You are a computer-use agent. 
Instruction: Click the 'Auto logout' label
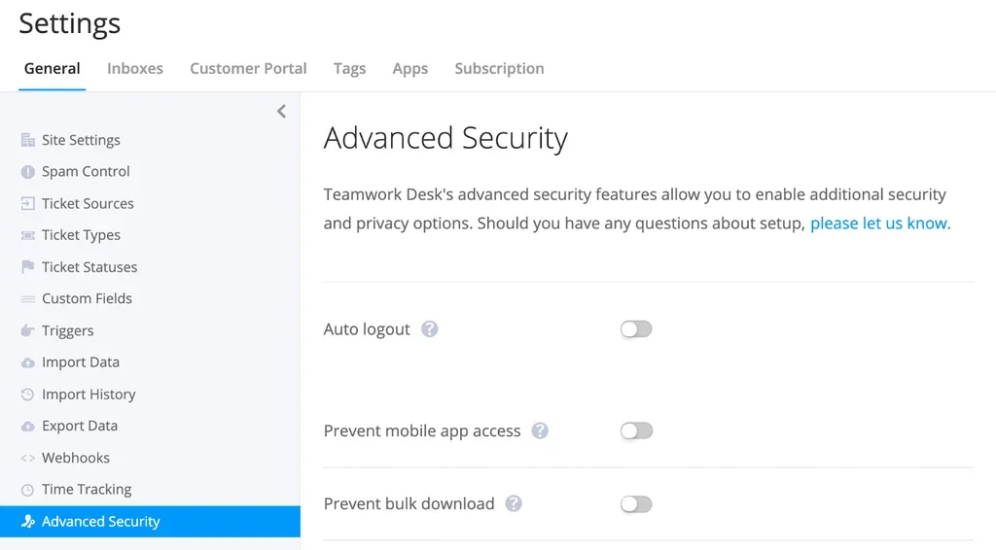pyautogui.click(x=367, y=329)
